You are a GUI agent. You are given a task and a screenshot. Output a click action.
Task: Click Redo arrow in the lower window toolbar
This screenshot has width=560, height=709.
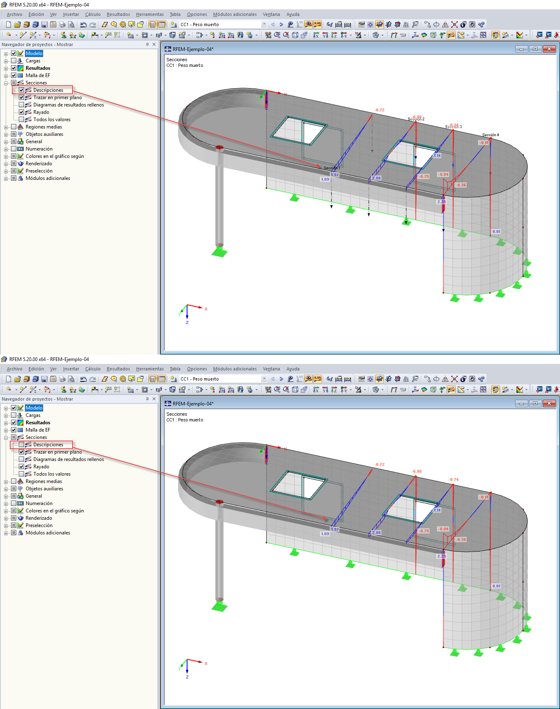[93, 379]
